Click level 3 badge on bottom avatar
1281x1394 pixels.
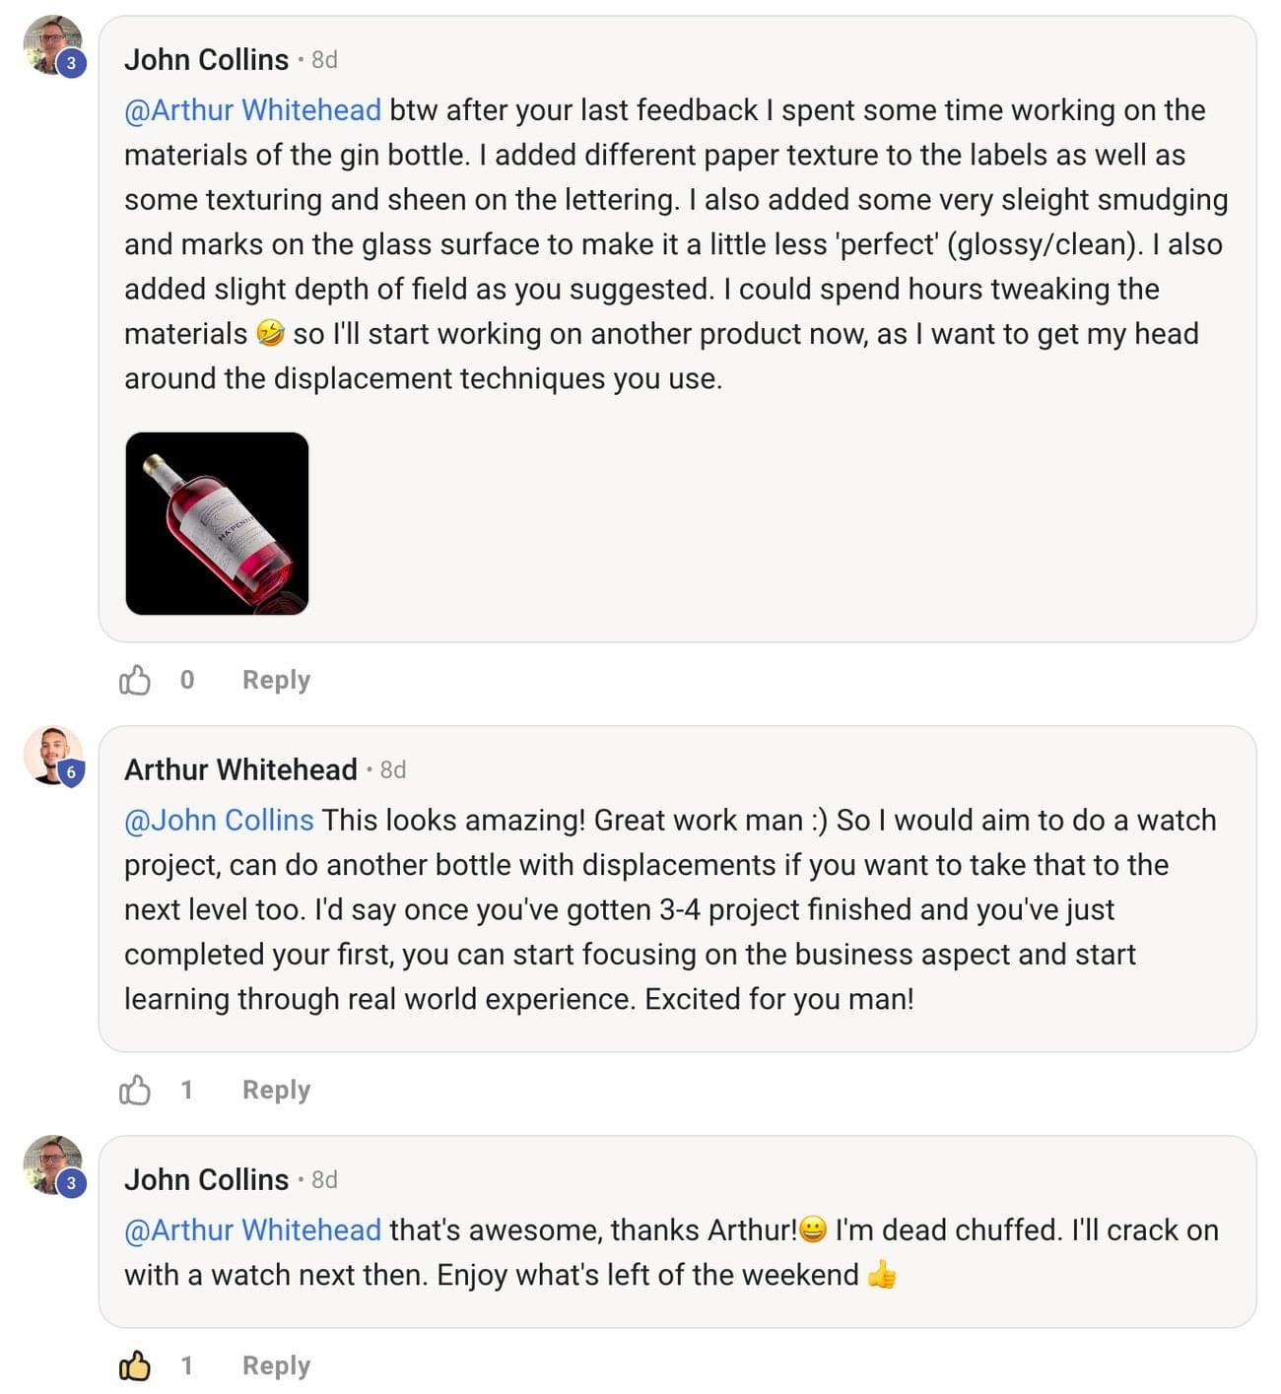pyautogui.click(x=71, y=1182)
